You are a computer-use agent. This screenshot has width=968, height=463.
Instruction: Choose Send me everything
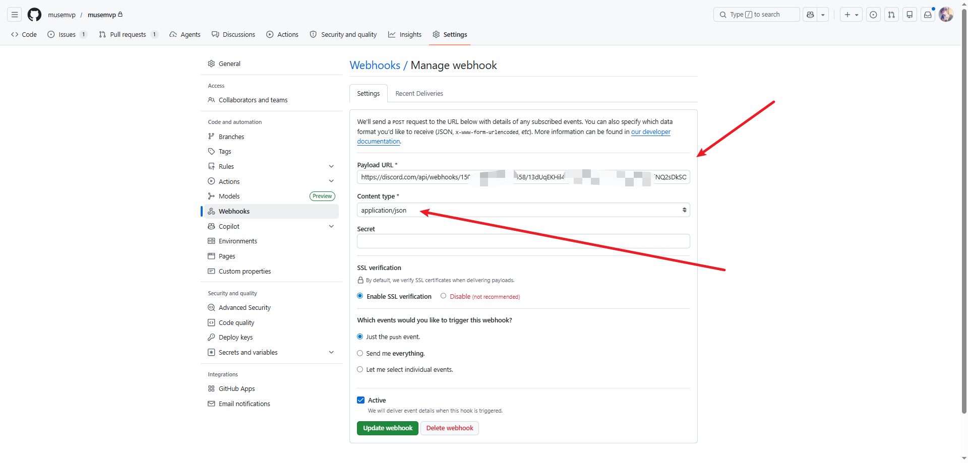pos(360,353)
